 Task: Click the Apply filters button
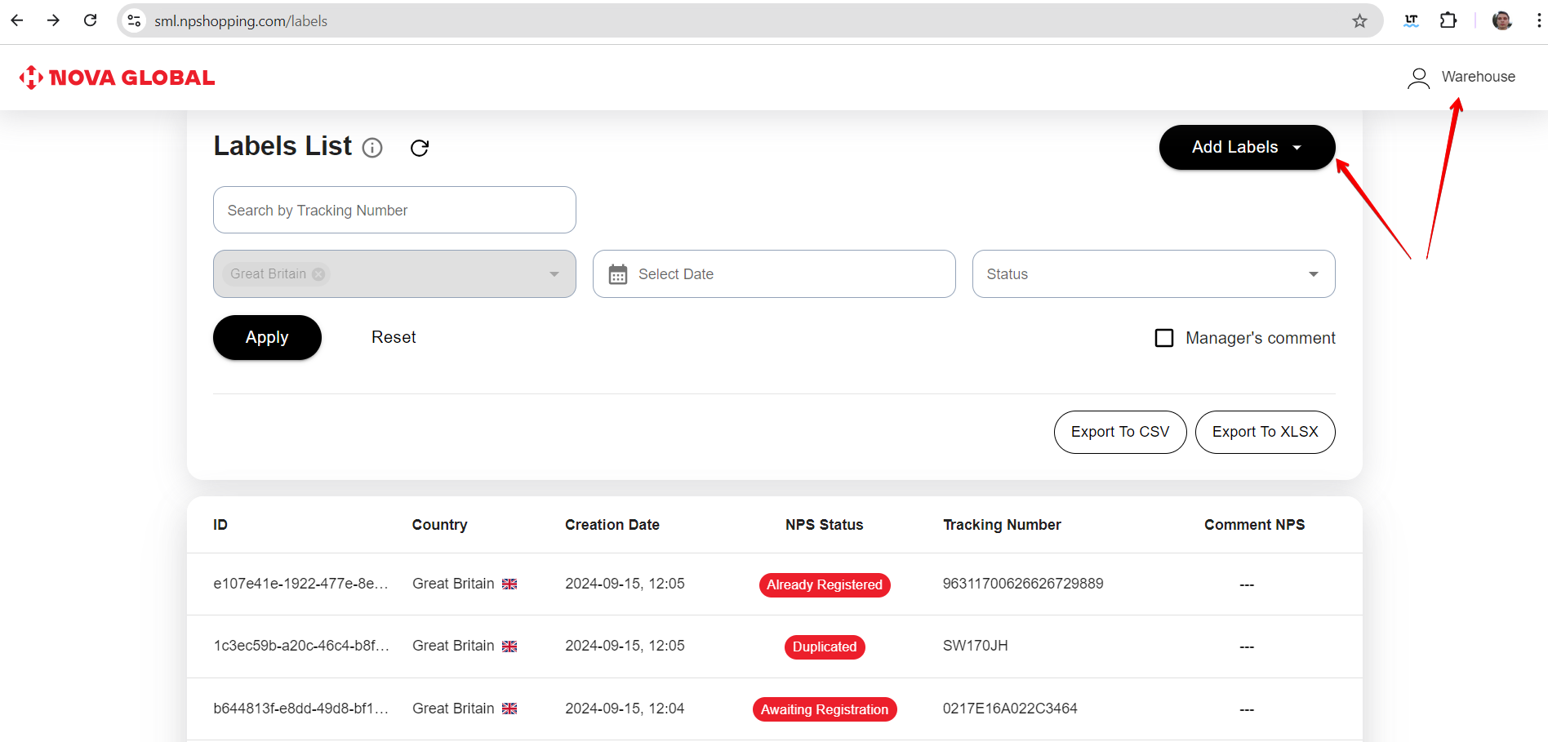click(x=267, y=337)
